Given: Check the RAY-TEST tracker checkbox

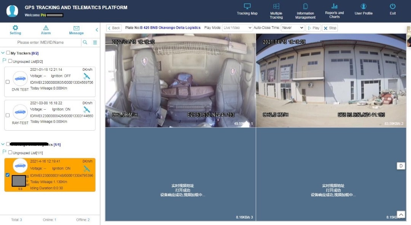Looking at the screenshot, I should click(8, 115).
